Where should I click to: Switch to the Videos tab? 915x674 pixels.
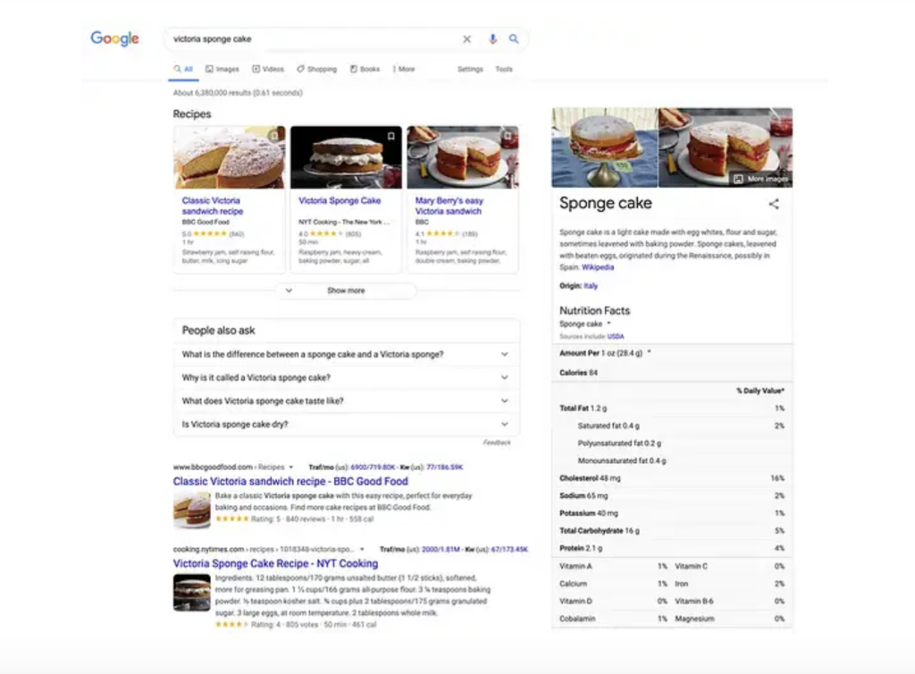(x=268, y=69)
